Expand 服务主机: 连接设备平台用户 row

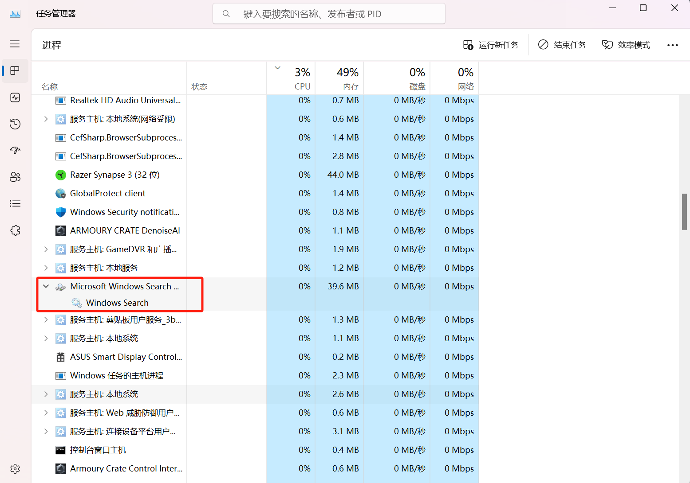click(46, 432)
